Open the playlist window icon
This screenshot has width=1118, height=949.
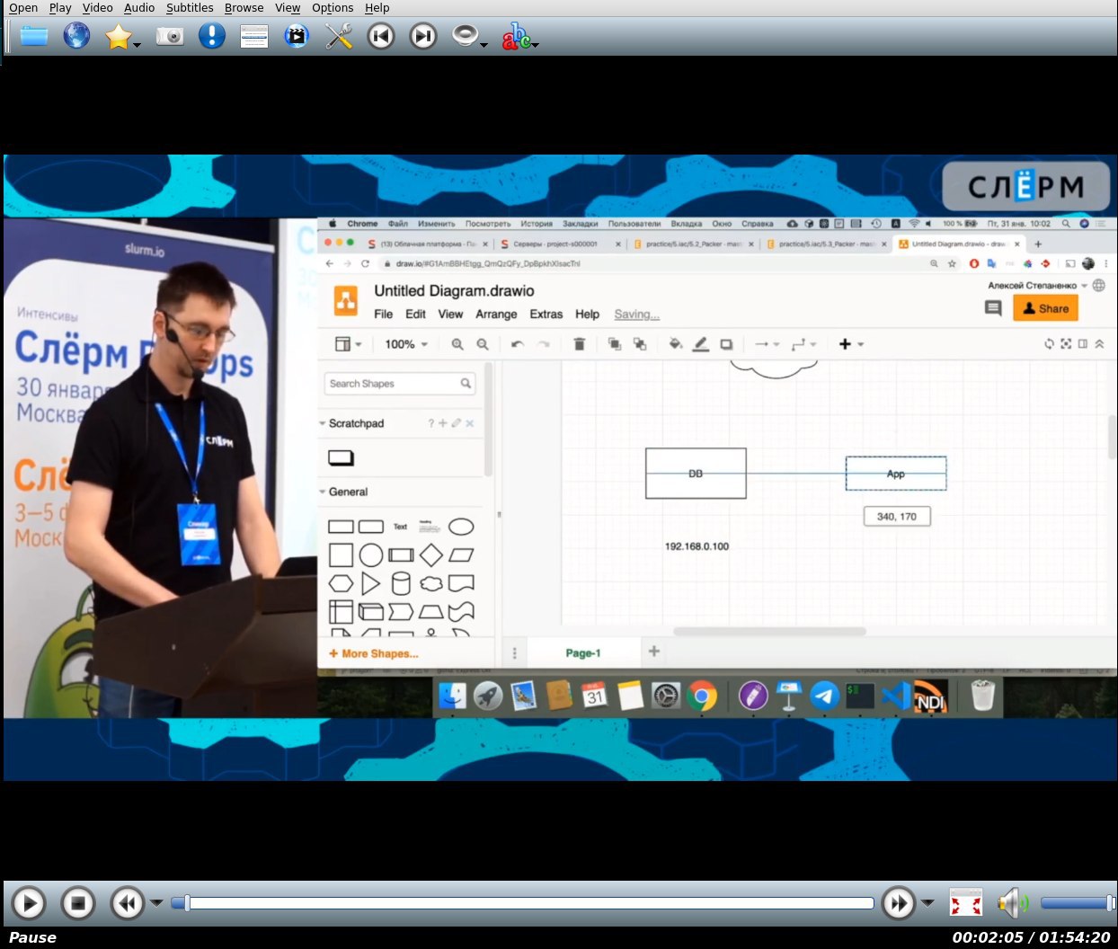[x=254, y=37]
